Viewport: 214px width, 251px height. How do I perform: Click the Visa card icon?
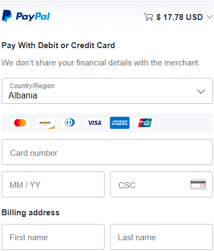coord(95,123)
